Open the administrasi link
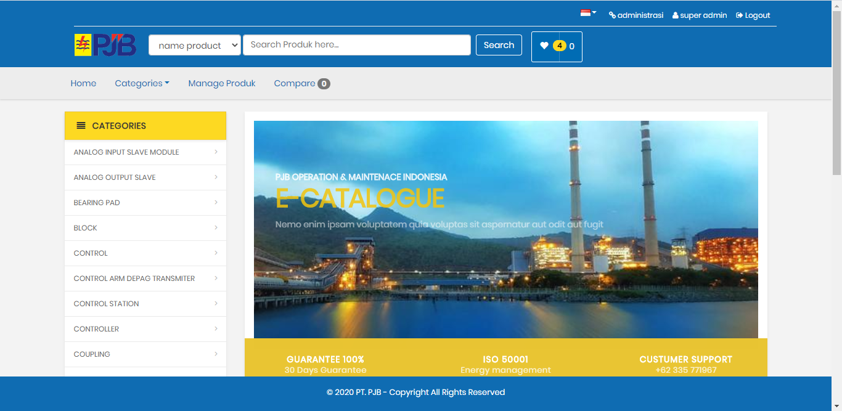The height and width of the screenshot is (411, 842). (x=636, y=15)
